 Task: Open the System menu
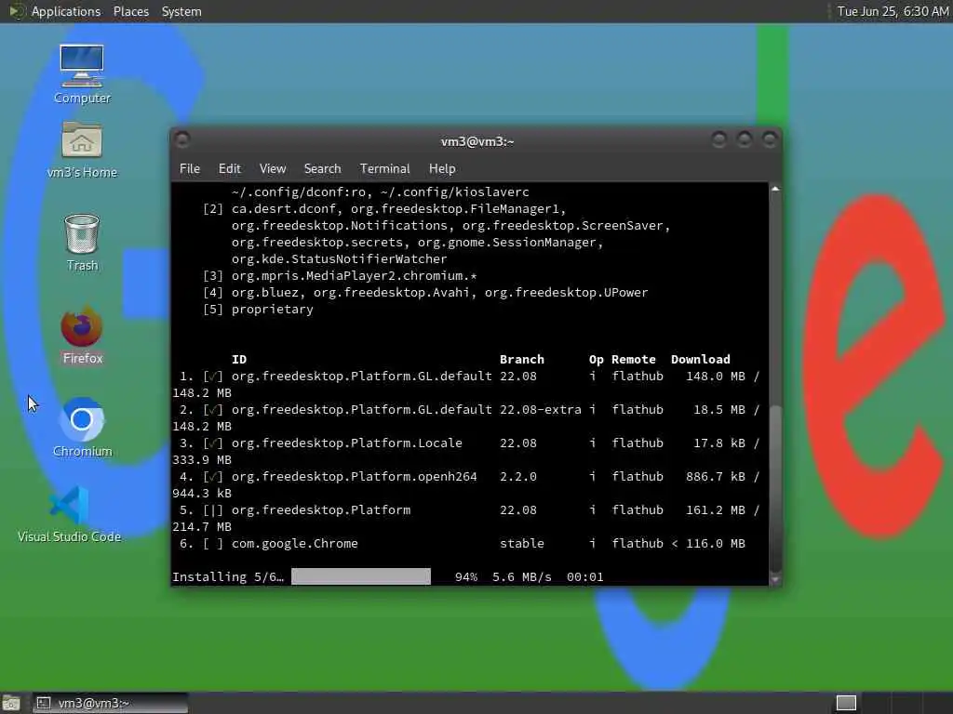coord(181,11)
